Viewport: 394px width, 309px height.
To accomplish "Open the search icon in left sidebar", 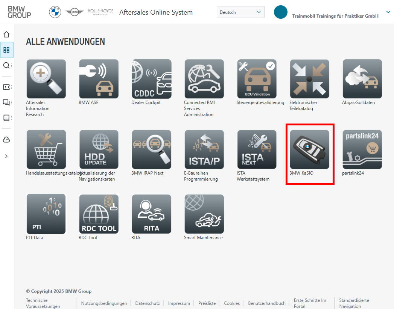I will 6,65.
